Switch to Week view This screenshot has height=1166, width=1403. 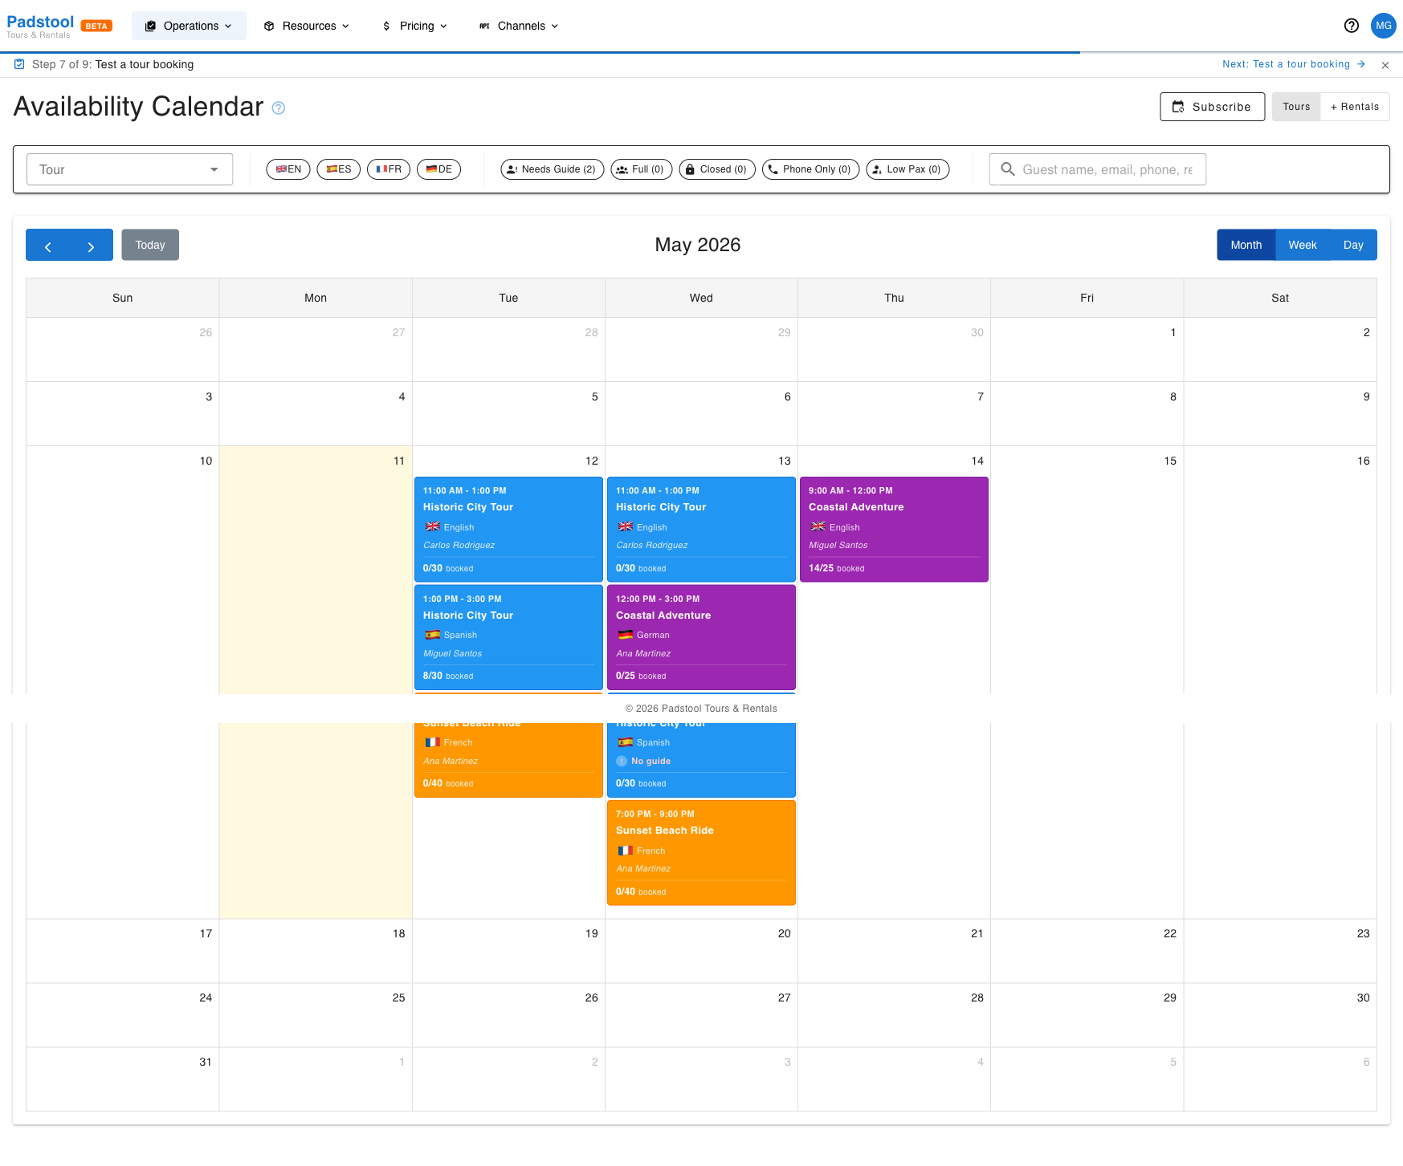tap(1303, 246)
